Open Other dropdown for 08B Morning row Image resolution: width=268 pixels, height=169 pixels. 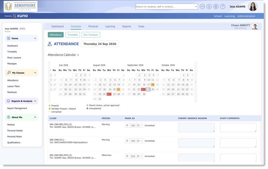pyautogui.click(x=140, y=141)
